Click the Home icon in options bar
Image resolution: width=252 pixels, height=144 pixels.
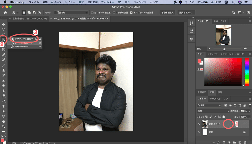(x=5, y=13)
